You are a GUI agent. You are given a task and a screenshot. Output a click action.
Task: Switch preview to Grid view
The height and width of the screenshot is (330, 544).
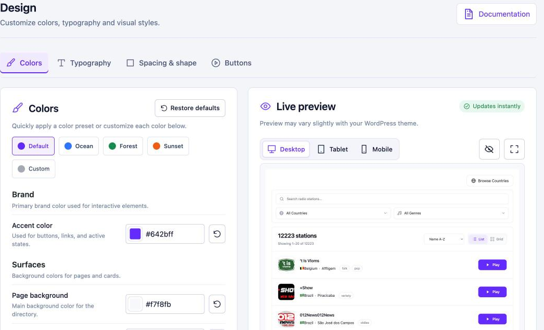pos(497,239)
